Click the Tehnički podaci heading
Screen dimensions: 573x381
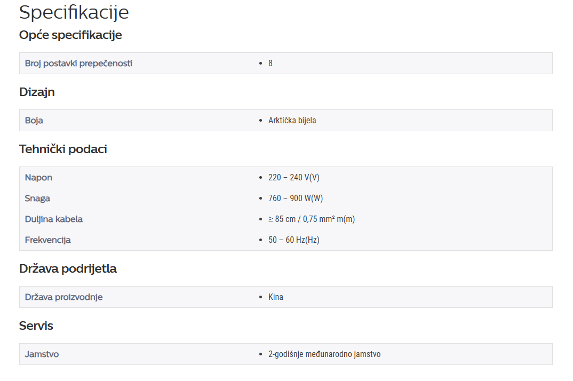coord(63,149)
